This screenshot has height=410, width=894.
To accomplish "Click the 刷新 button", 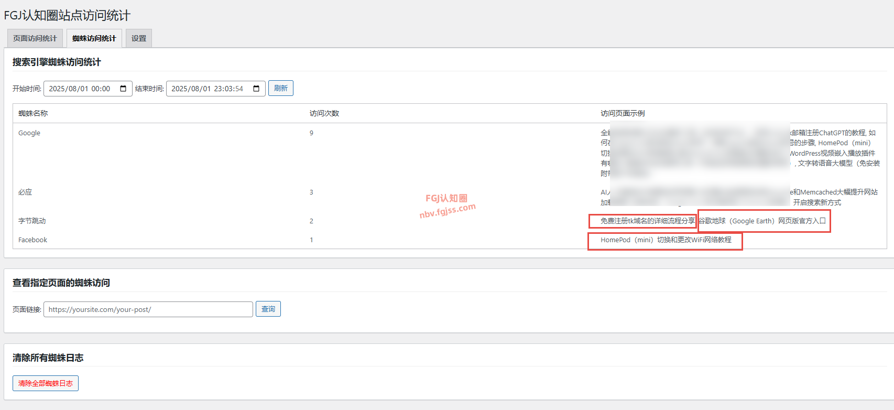I will click(281, 88).
